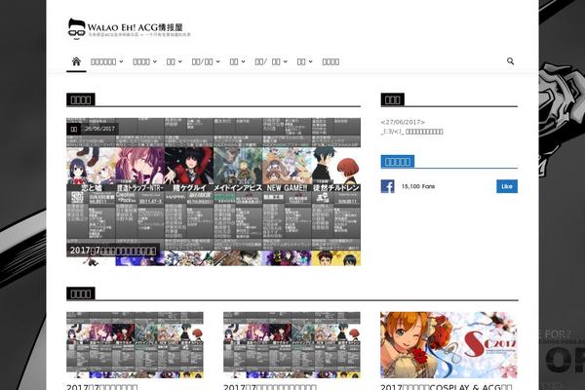Open the SC2017 illustration thumbnail
The image size is (585, 390).
tap(448, 345)
